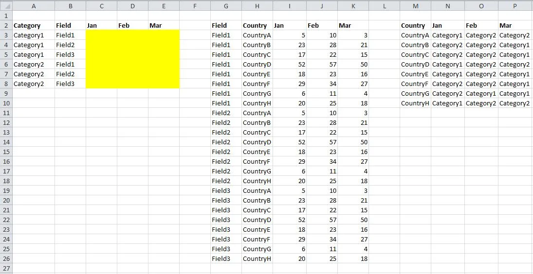Select row 27 header
This screenshot has width=533, height=274.
(x=6, y=268)
